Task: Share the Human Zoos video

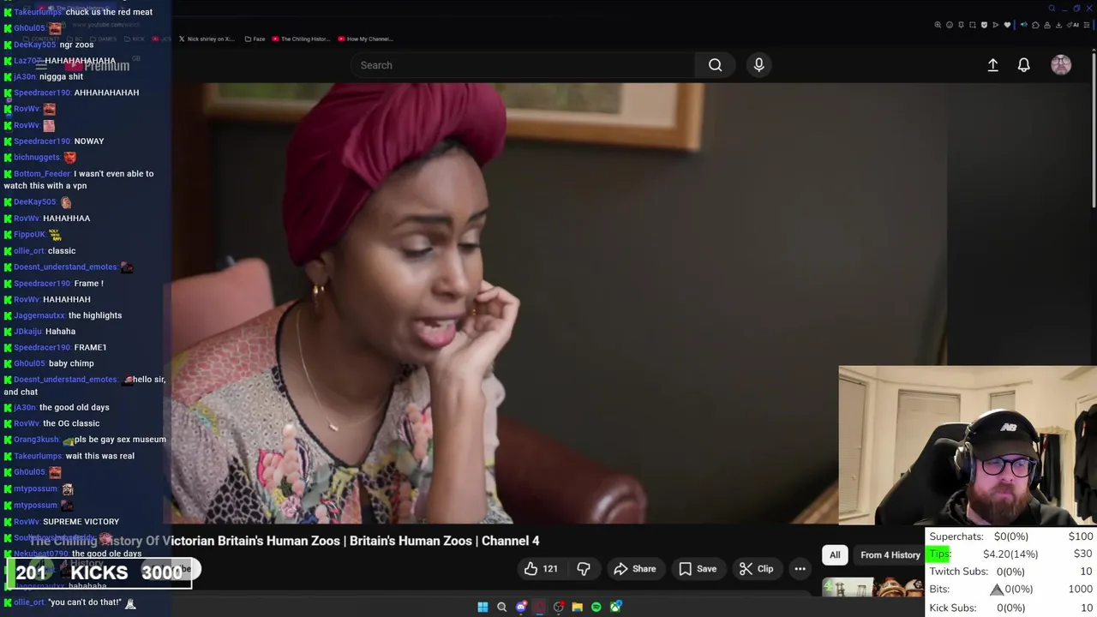Action: pyautogui.click(x=635, y=569)
